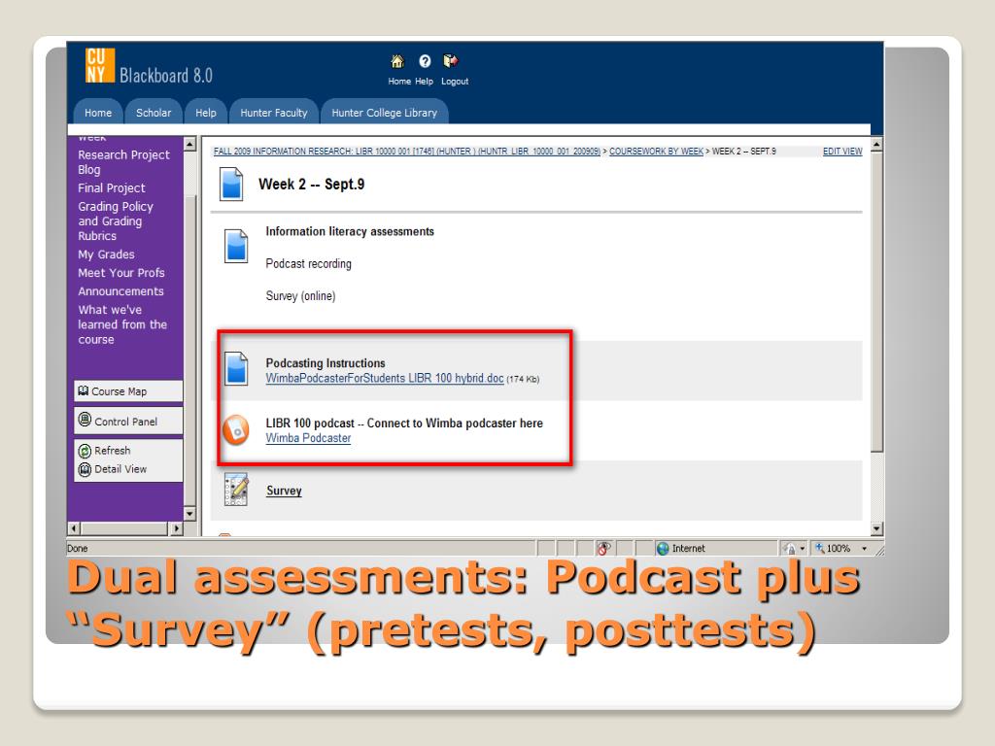Click the Home text link in header
Viewport: 995px width, 746px height.
[399, 82]
